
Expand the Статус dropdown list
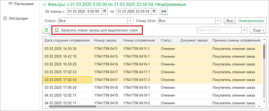click(131, 21)
